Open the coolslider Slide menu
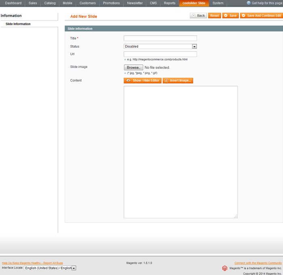Screen dimensions: 283x275 tap(194, 3)
